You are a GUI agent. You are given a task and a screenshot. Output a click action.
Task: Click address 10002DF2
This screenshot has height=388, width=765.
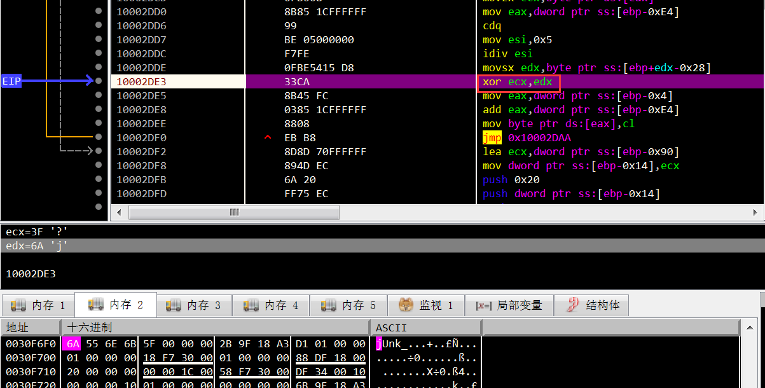click(x=142, y=151)
